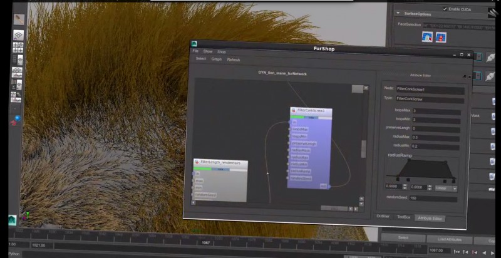
Task: Go to the start of the timeline
Action: (457, 252)
